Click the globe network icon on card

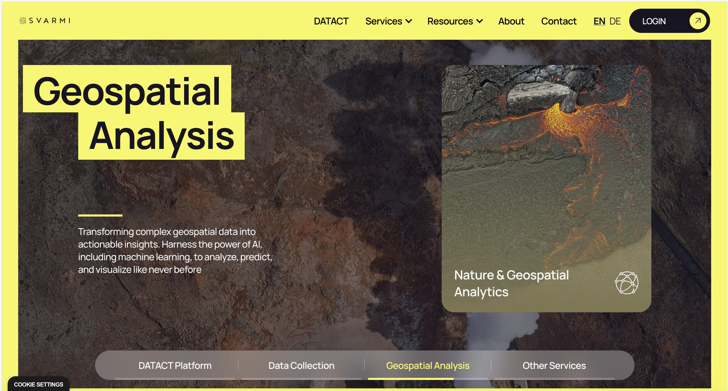[x=626, y=283]
